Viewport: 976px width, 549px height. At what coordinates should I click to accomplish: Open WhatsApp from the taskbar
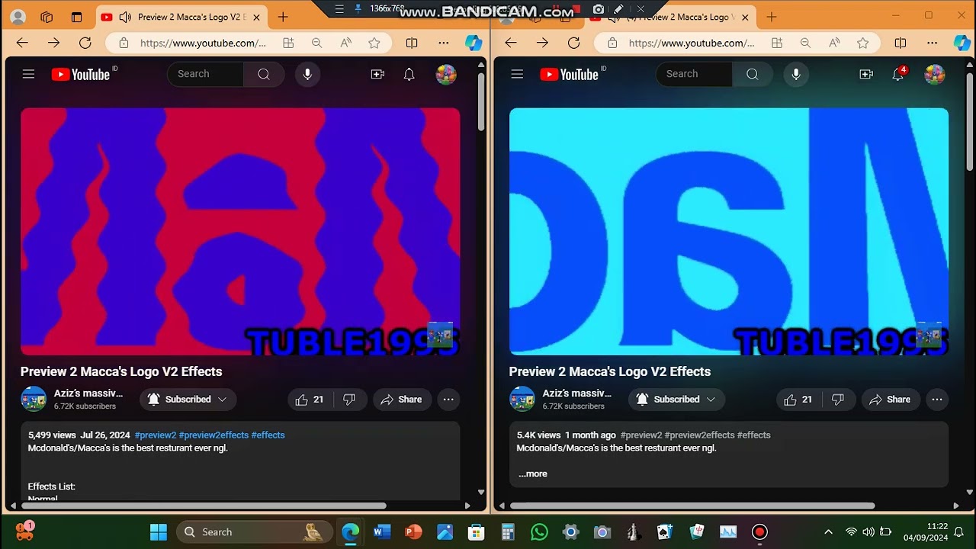point(539,532)
